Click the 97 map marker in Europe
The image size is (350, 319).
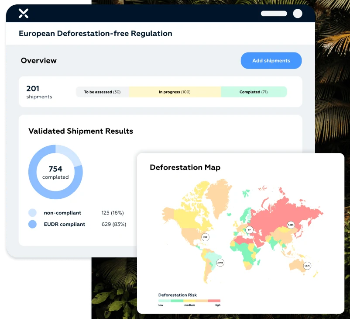pos(249,230)
